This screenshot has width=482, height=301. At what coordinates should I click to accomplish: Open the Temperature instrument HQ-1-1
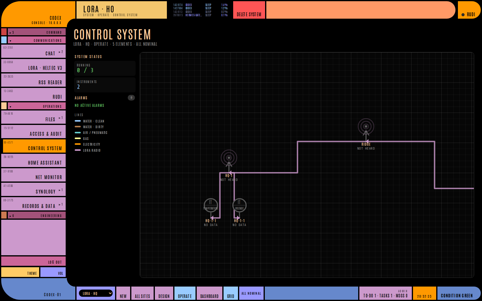tap(211, 205)
